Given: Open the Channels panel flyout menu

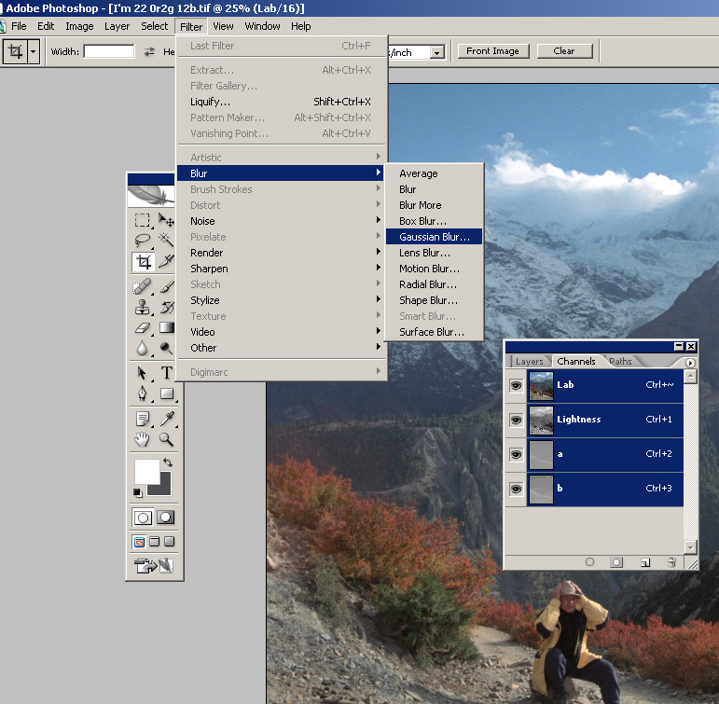Looking at the screenshot, I should click(690, 363).
